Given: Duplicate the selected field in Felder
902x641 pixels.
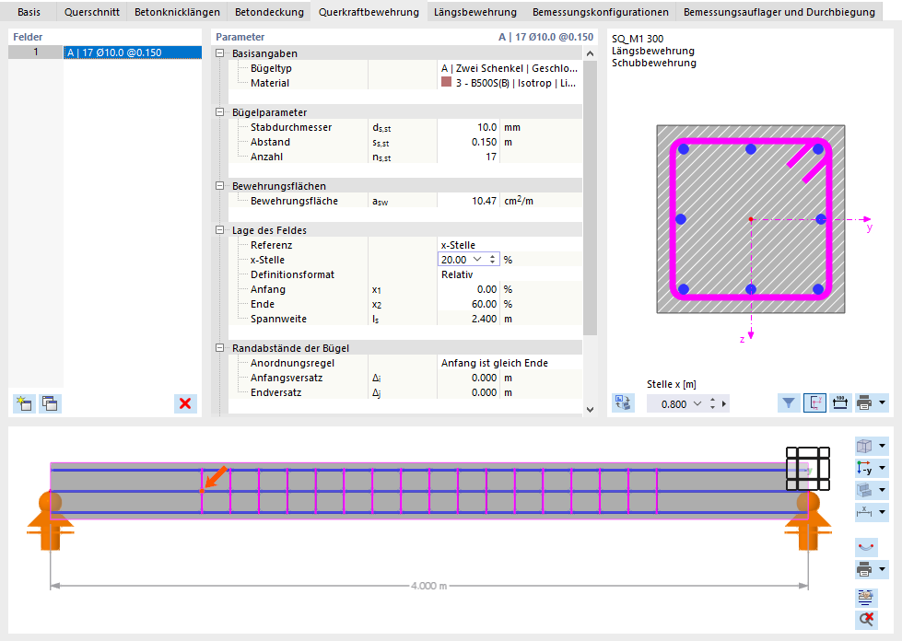Looking at the screenshot, I should point(50,403).
